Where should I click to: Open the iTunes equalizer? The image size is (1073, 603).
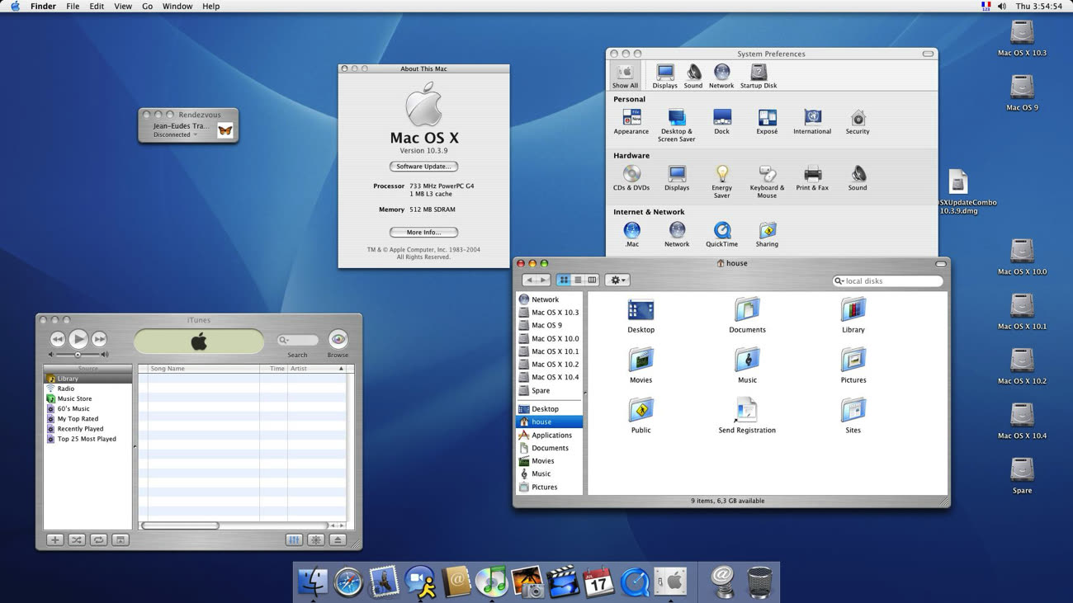(x=294, y=539)
